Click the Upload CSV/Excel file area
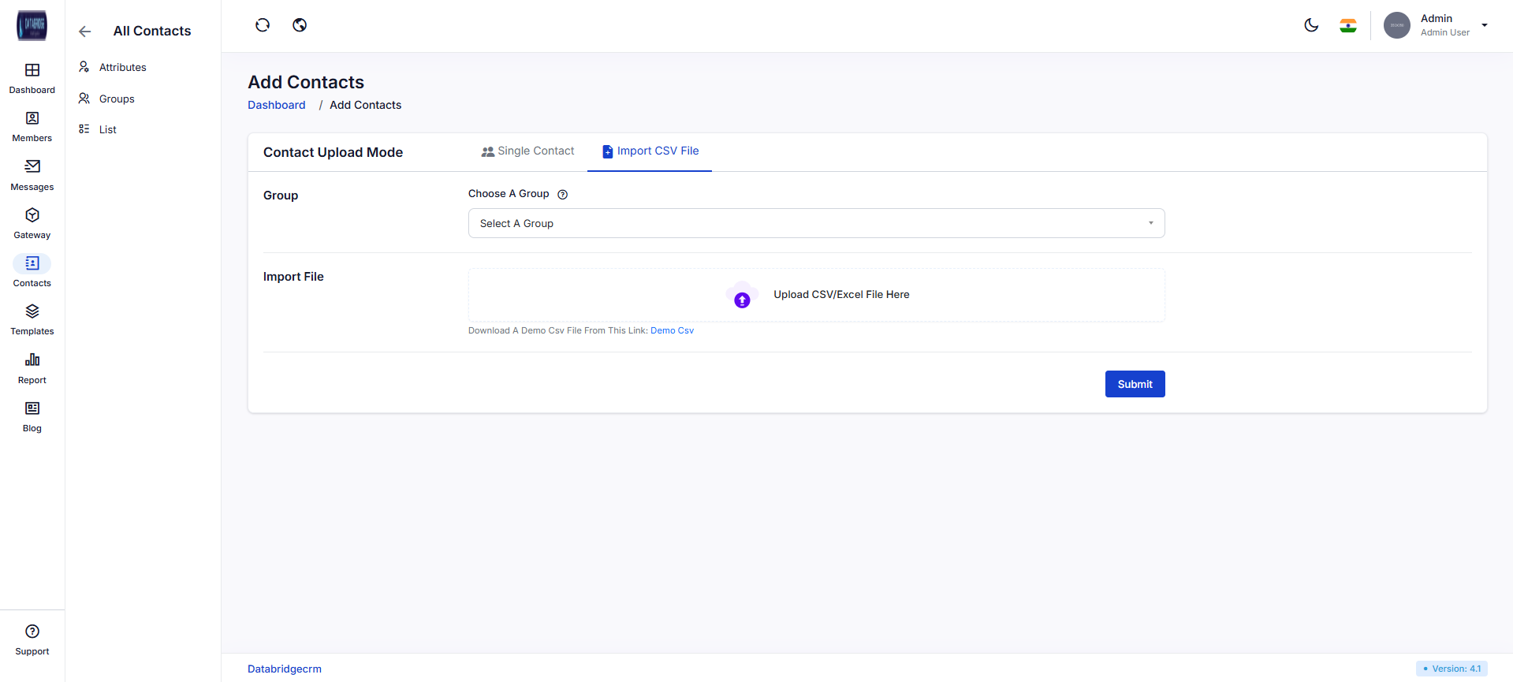1513x682 pixels. (x=816, y=295)
